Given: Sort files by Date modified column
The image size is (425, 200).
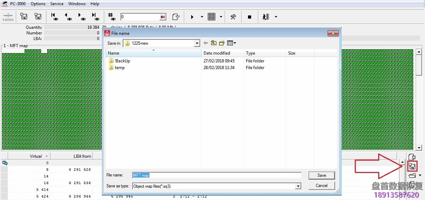Looking at the screenshot, I should (222, 53).
